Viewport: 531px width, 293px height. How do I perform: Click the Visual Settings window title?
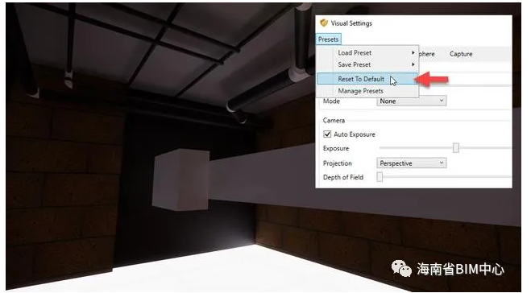(x=351, y=23)
